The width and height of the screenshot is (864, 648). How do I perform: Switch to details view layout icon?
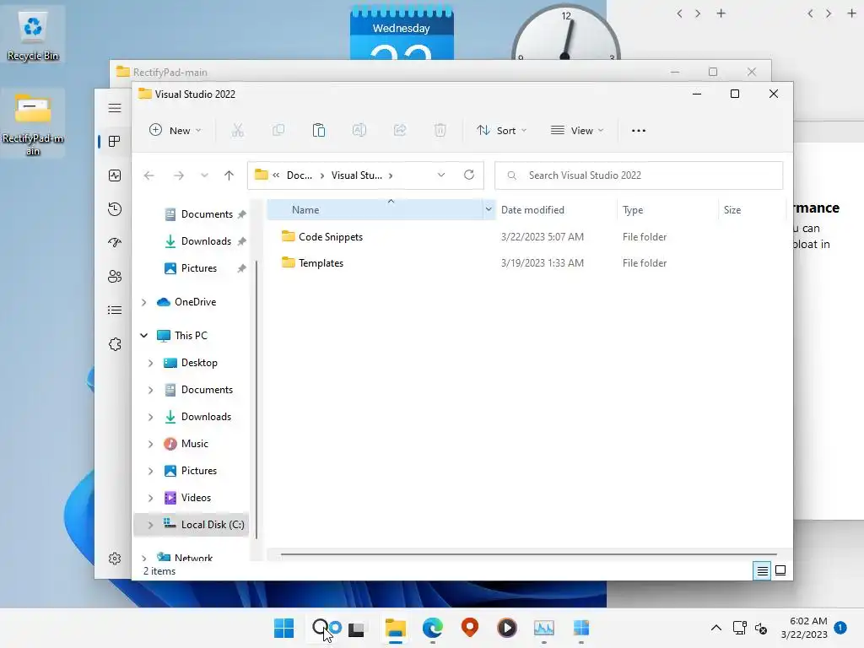[762, 571]
